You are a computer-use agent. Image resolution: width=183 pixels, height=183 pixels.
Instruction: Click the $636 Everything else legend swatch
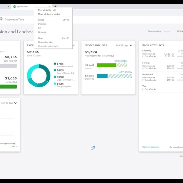click(55, 84)
